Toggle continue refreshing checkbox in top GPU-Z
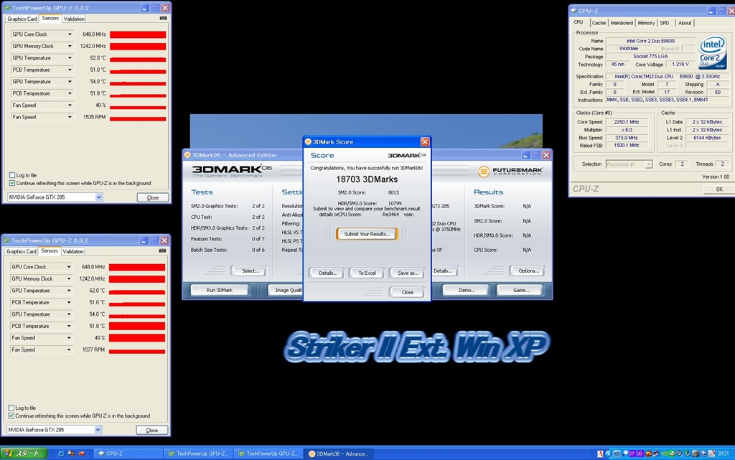Screen dimensions: 735x460 tap(12, 183)
